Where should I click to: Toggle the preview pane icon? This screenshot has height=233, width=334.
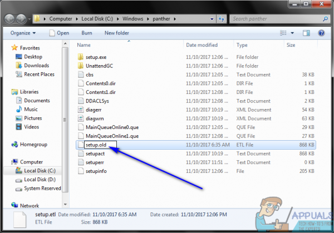(x=306, y=33)
